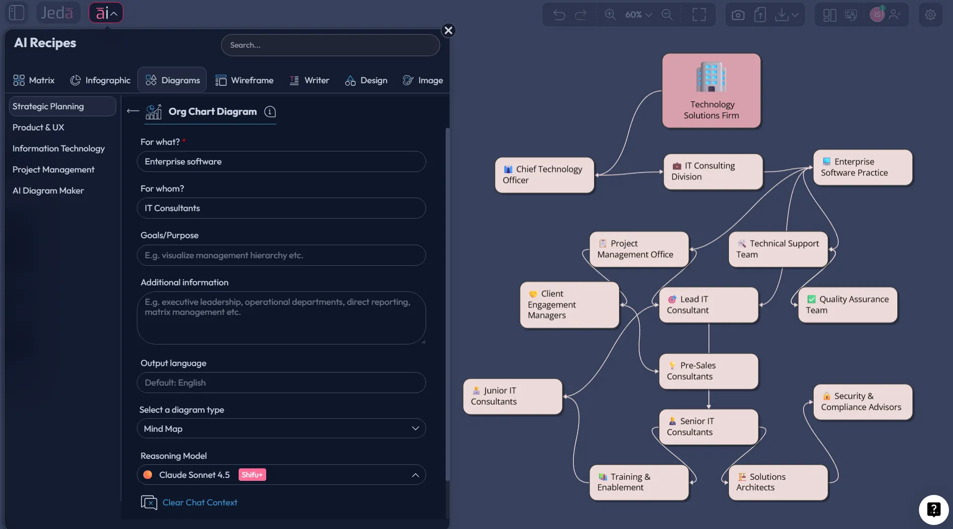
Task: Open the zoom percentage dropdown
Action: tap(638, 15)
